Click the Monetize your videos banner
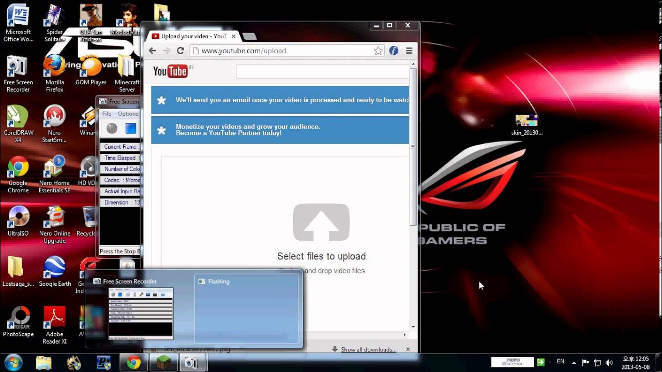 [280, 130]
